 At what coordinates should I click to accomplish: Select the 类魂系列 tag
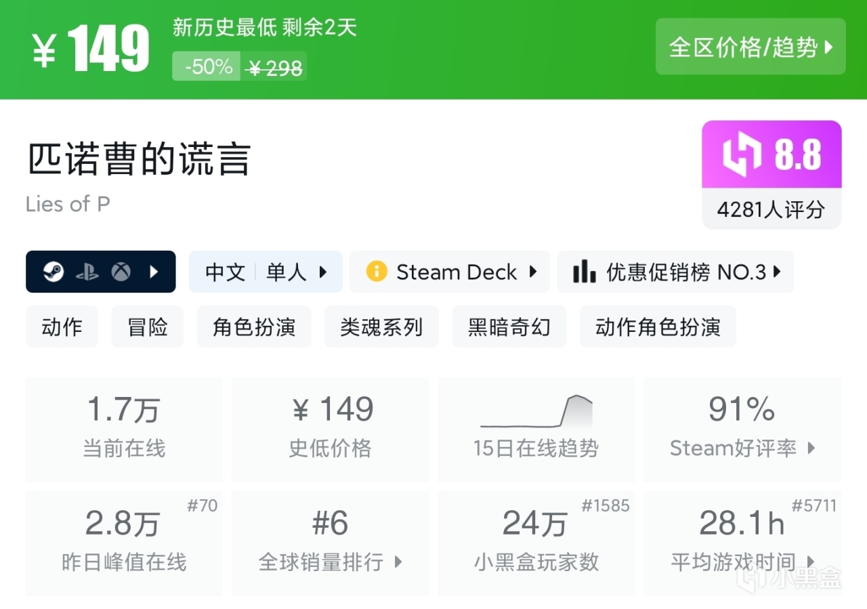(x=381, y=327)
